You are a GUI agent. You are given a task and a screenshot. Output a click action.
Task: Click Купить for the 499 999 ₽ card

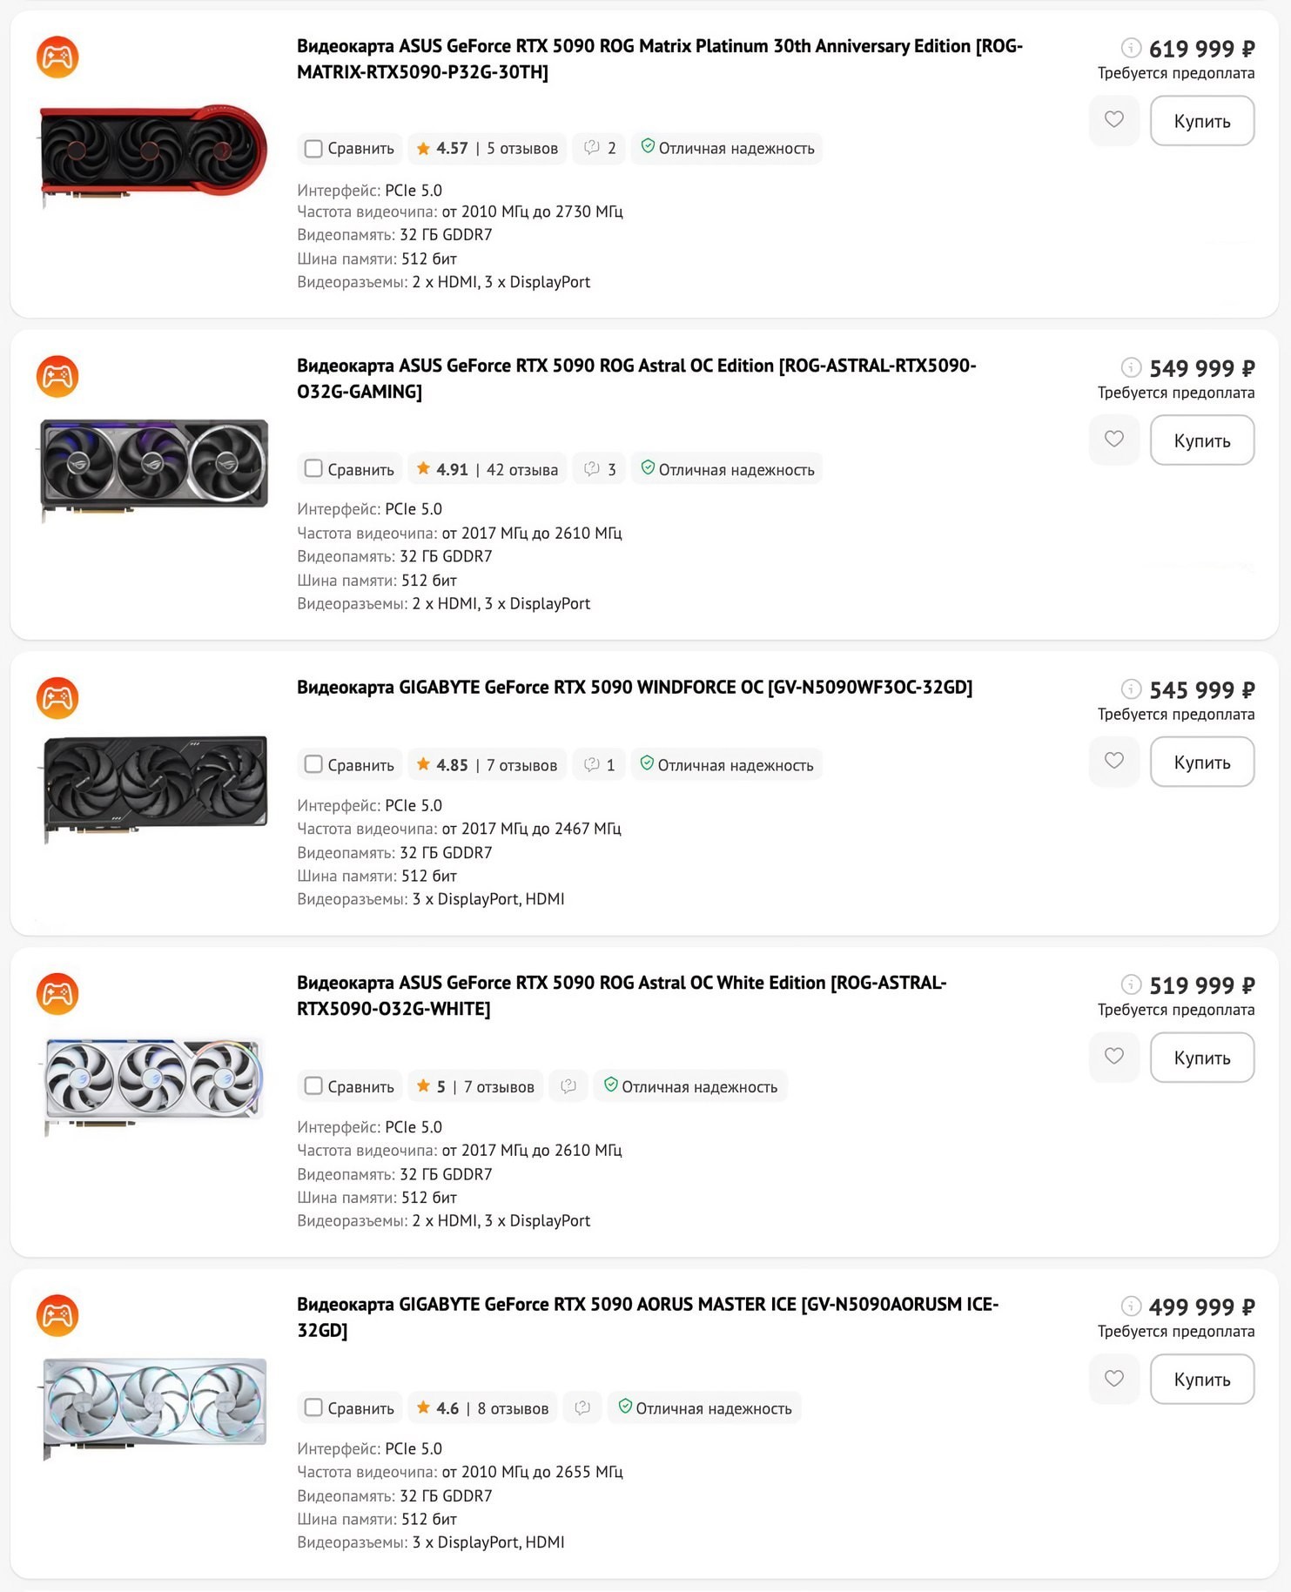click(x=1201, y=1379)
